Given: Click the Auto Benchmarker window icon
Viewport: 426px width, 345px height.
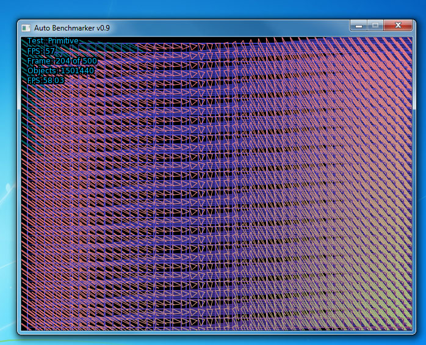Looking at the screenshot, I should [x=26, y=27].
